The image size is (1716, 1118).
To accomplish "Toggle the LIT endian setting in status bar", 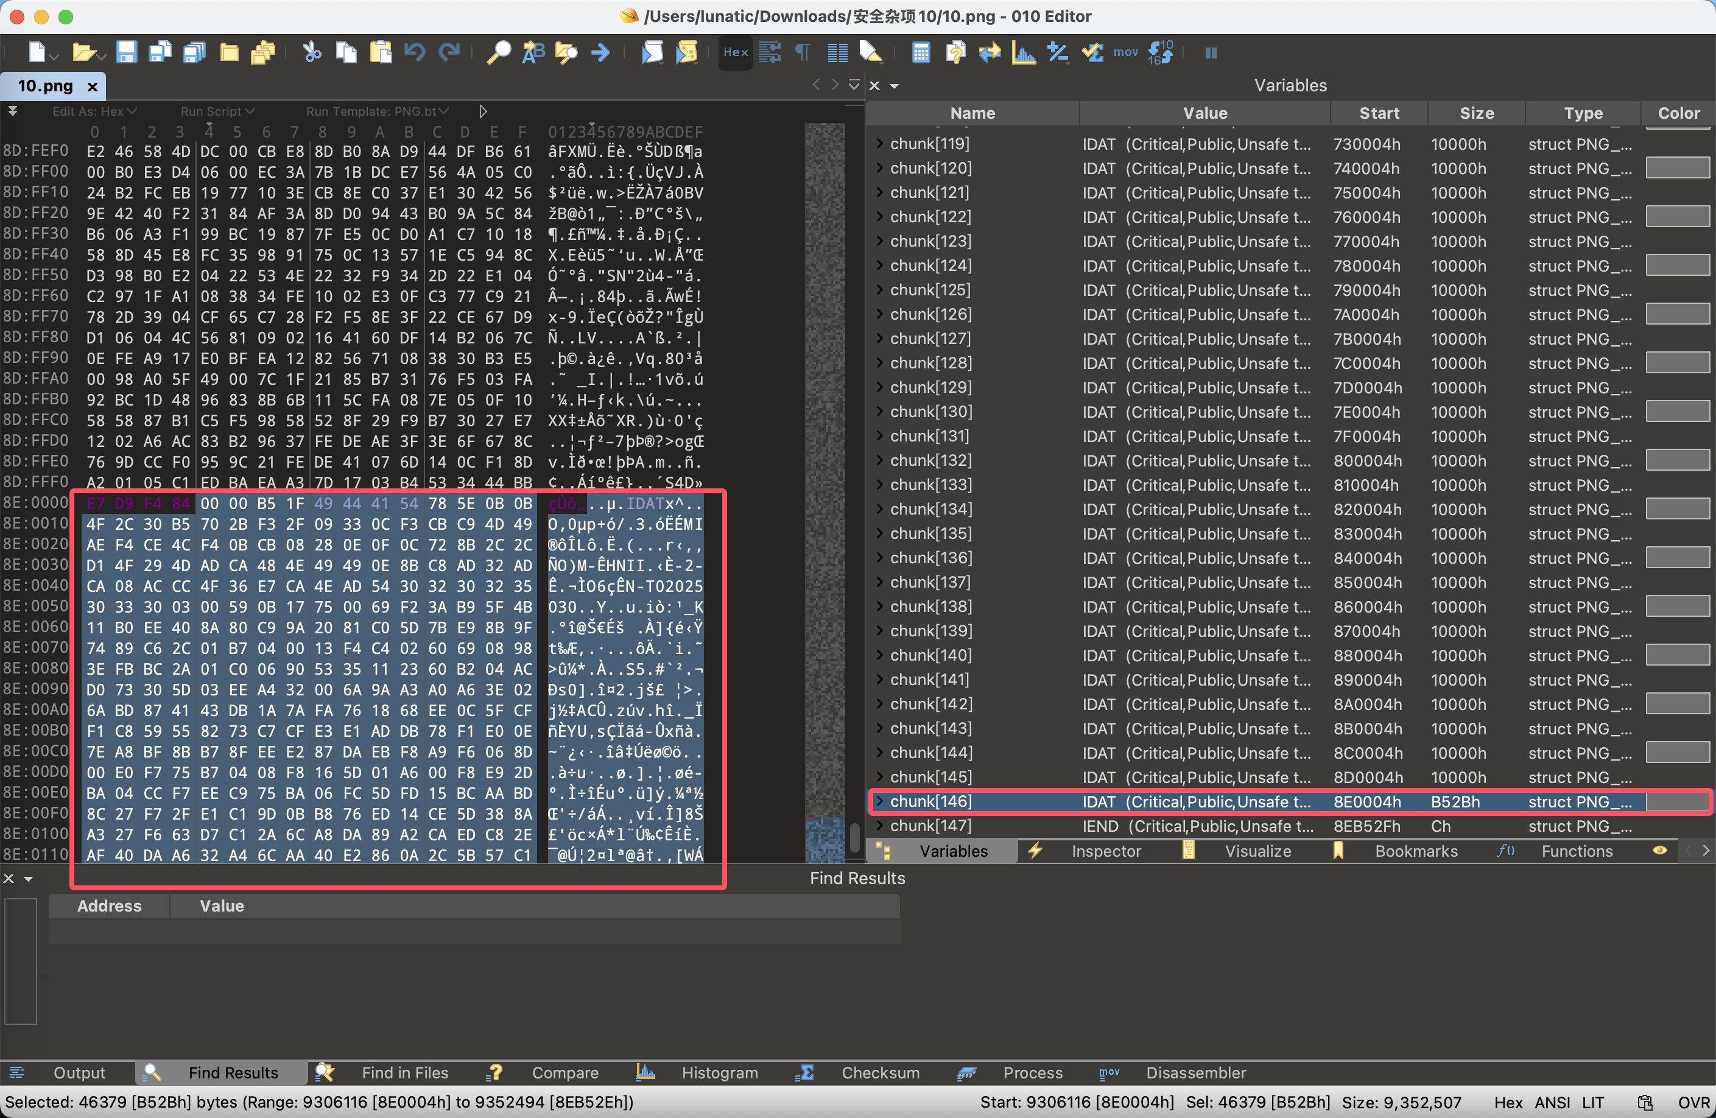I will click(x=1593, y=1102).
